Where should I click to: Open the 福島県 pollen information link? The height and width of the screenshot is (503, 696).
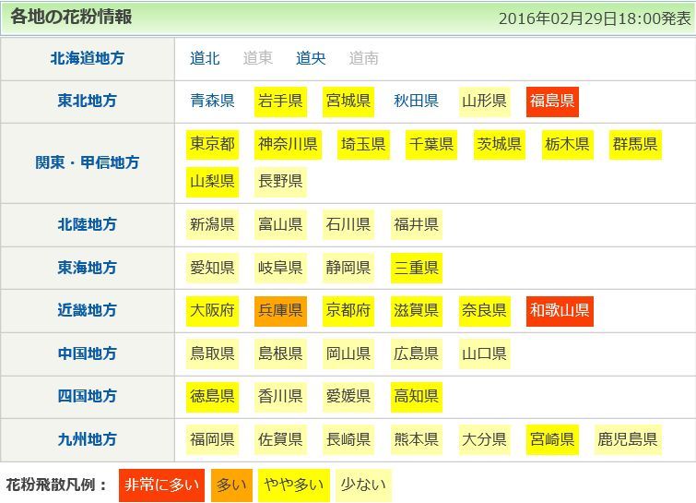pyautogui.click(x=552, y=102)
